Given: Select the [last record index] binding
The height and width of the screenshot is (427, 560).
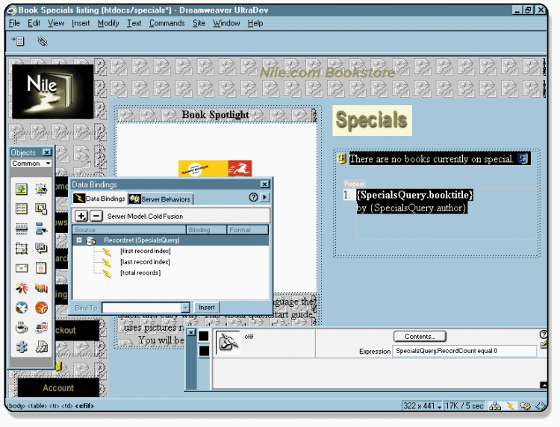Looking at the screenshot, I should coord(145,262).
